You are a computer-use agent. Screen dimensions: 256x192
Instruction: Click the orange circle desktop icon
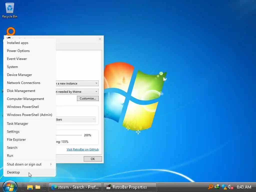[11, 31]
